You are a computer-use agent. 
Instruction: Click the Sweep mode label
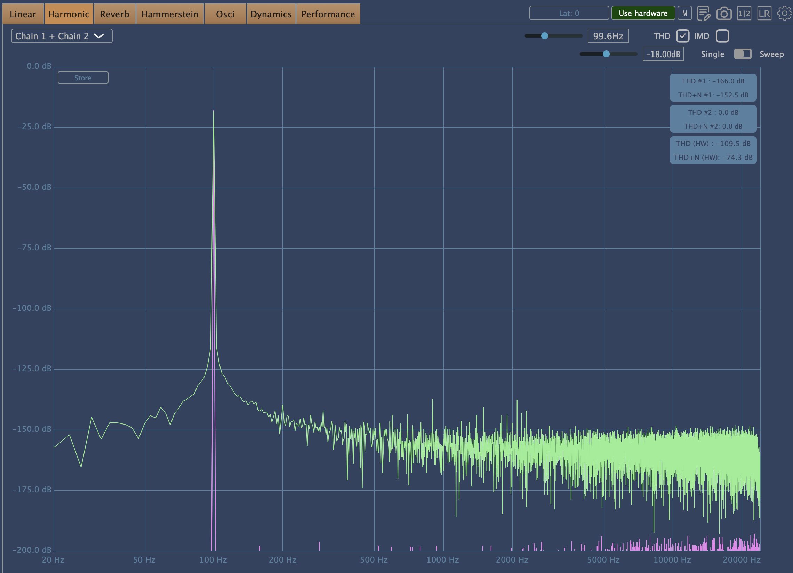coord(772,54)
